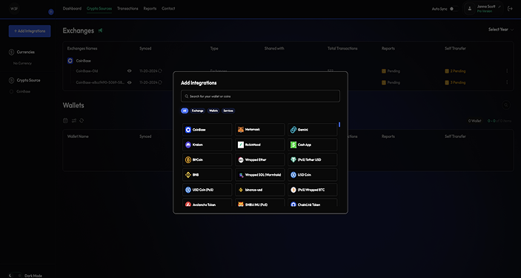Focus the wallet or coins search field
Image resolution: width=521 pixels, height=278 pixels.
pyautogui.click(x=260, y=96)
